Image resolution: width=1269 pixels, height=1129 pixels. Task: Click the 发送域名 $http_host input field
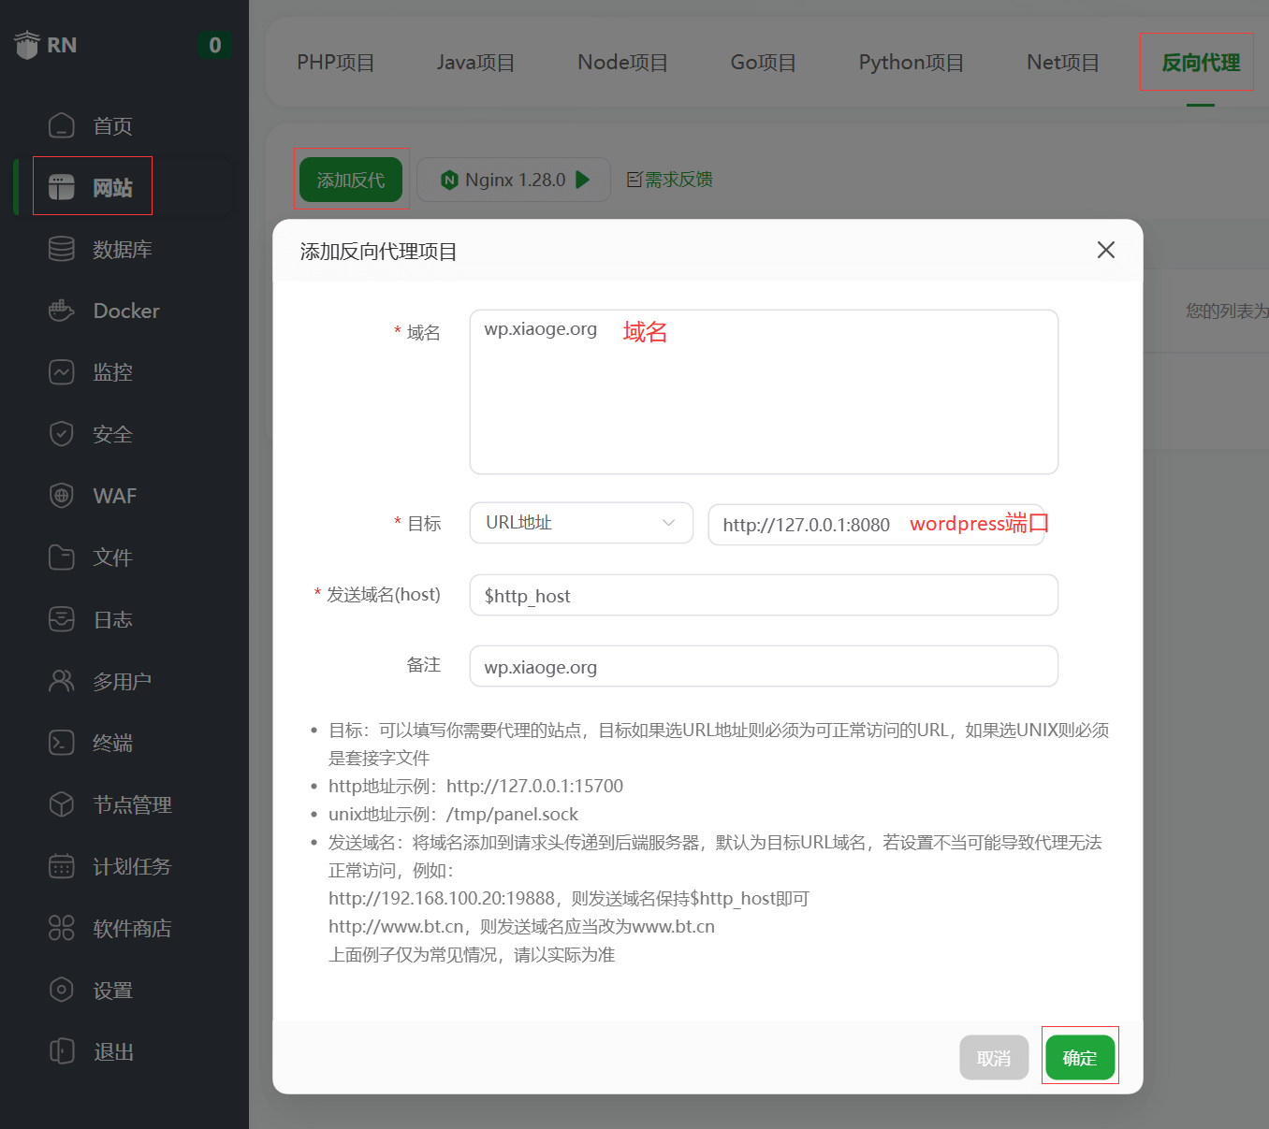point(763,596)
